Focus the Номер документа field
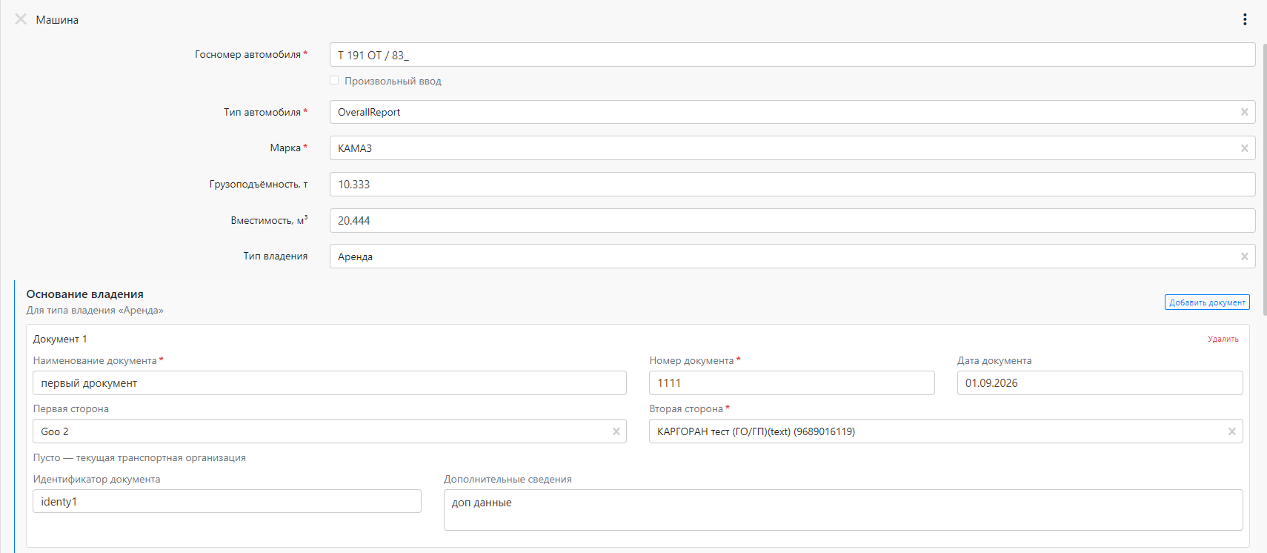The image size is (1267, 553). [x=792, y=383]
